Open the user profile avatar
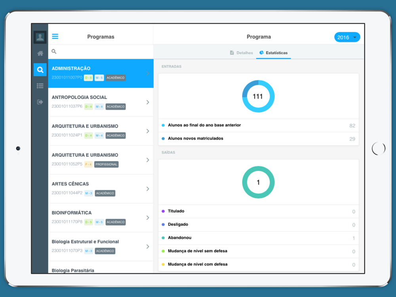The image size is (396, 297). pyautogui.click(x=40, y=37)
